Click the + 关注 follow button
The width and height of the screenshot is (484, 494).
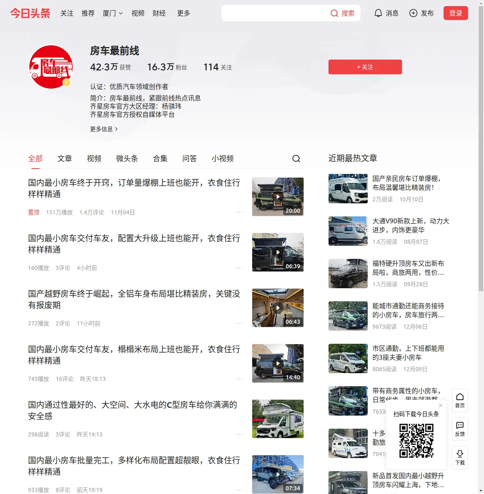365,67
